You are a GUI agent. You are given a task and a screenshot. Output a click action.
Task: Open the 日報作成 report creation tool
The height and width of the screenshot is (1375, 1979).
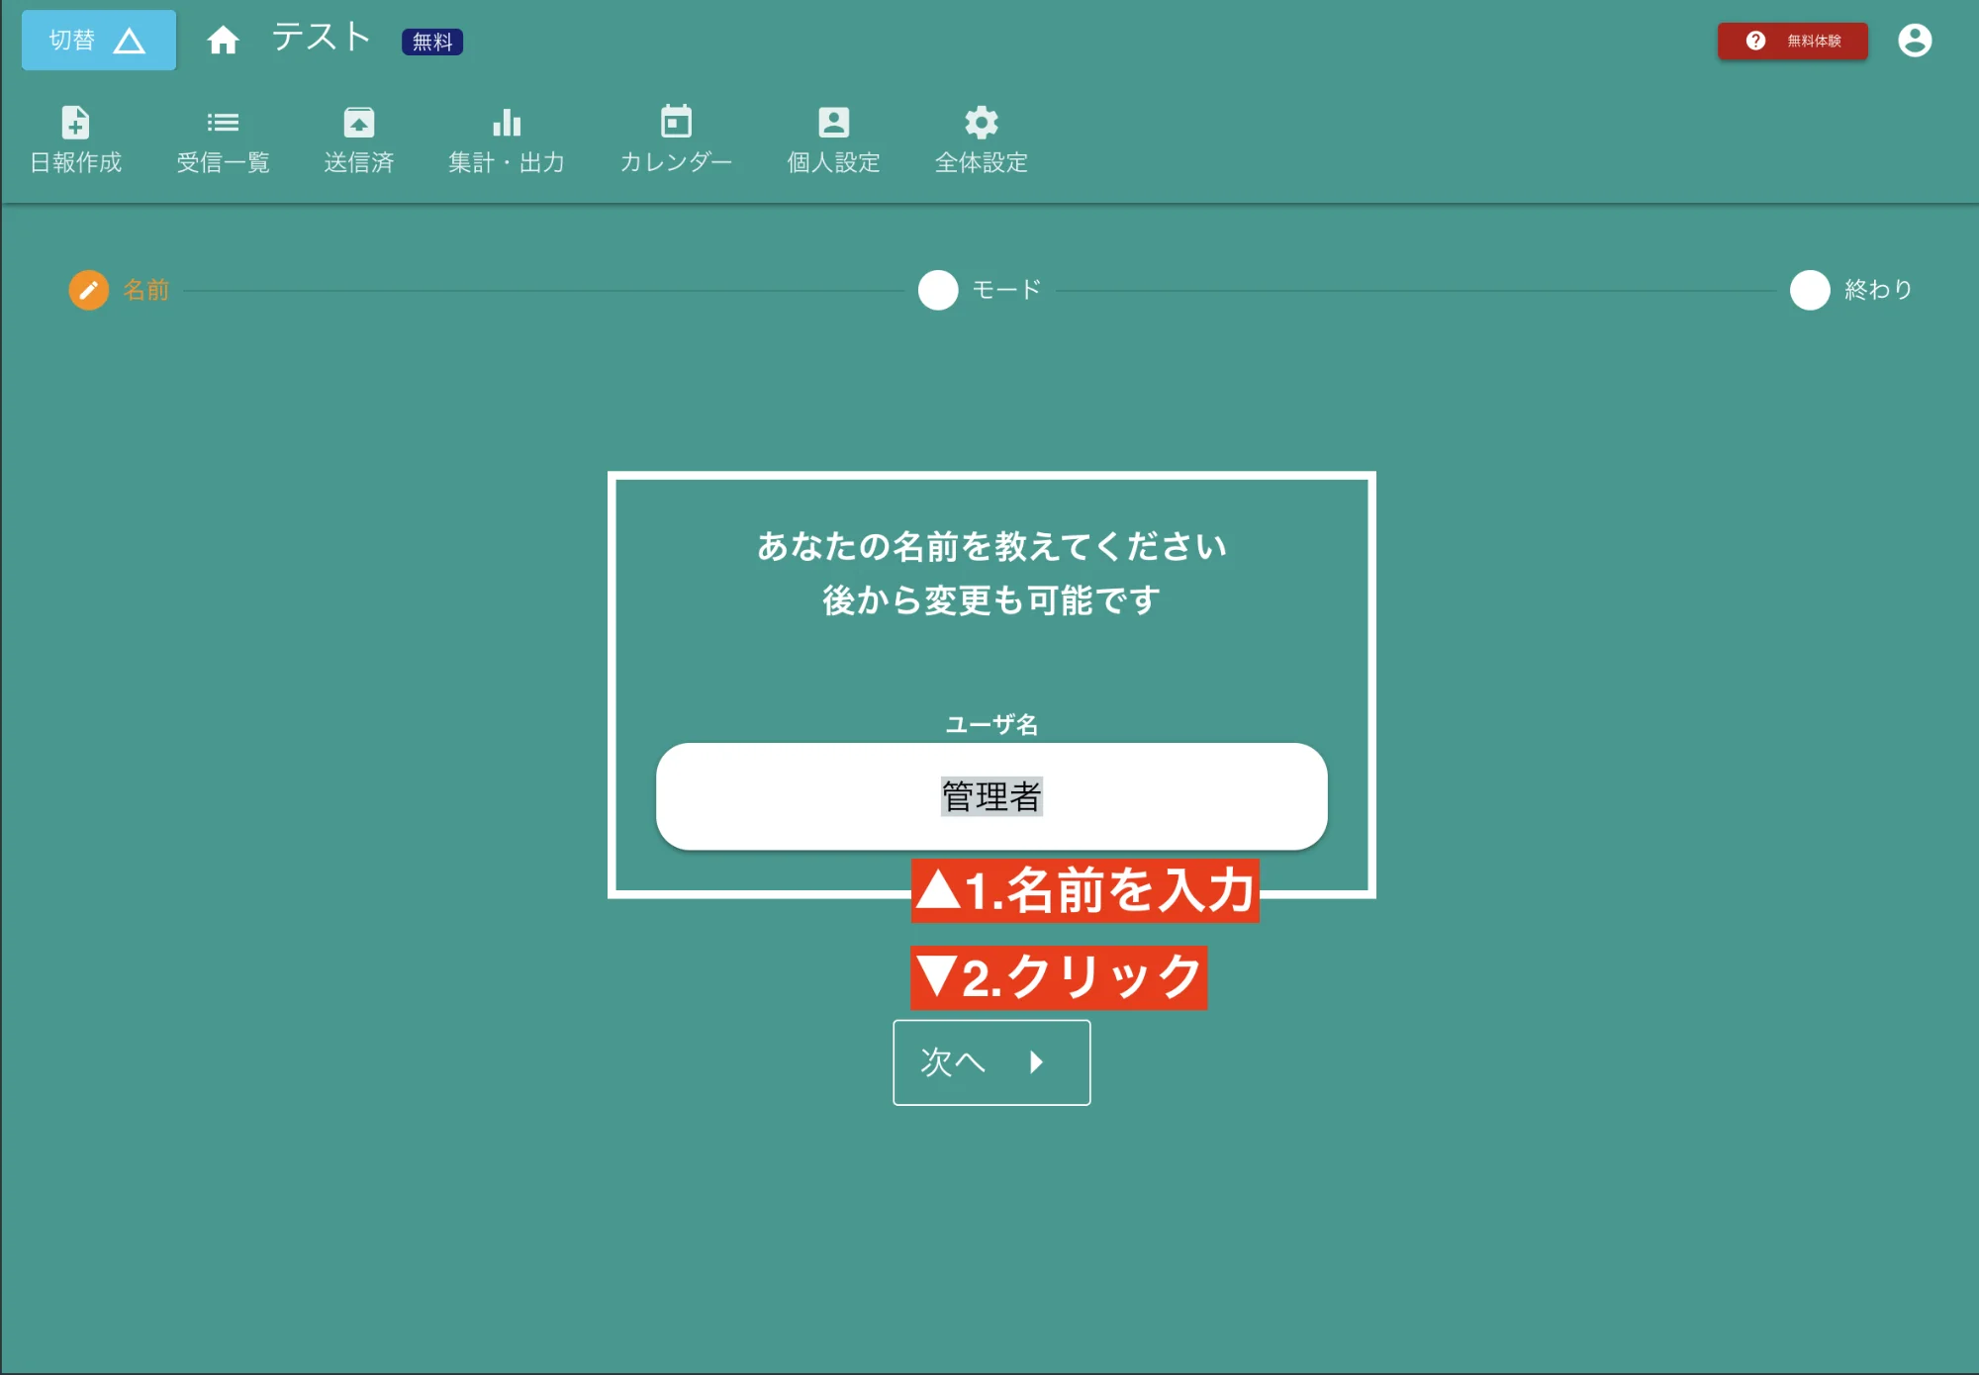click(76, 138)
